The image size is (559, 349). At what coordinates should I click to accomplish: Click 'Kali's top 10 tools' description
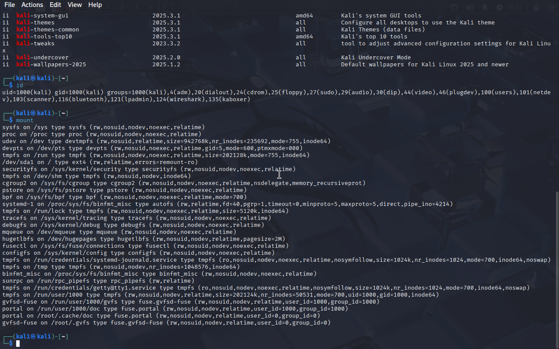(x=374, y=36)
